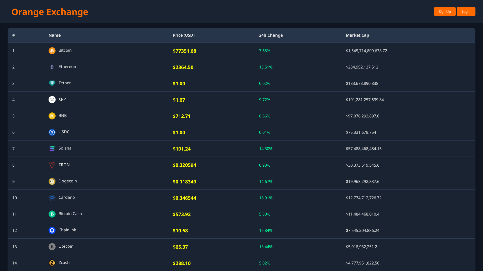
Task: Click the TRON coin icon
Action: coord(52,165)
